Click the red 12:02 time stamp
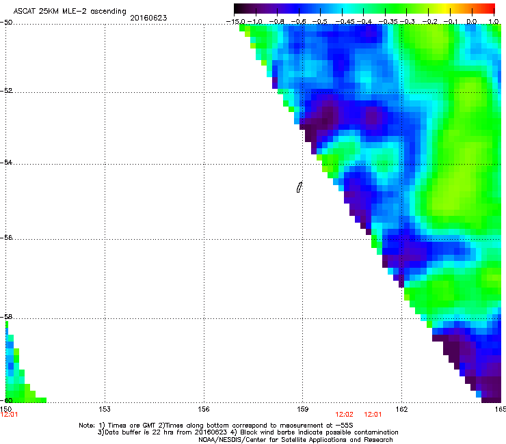Screen dimensions: 506x444 [345, 415]
